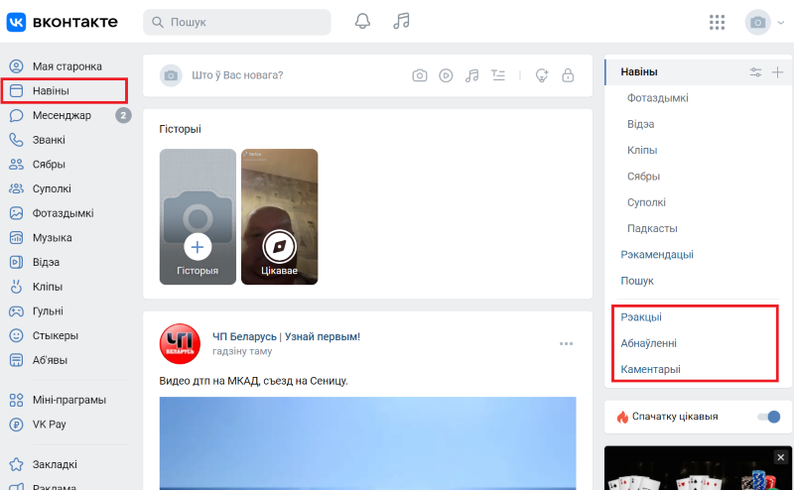Open Каментарыі in the right panel
794x490 pixels.
pos(652,369)
